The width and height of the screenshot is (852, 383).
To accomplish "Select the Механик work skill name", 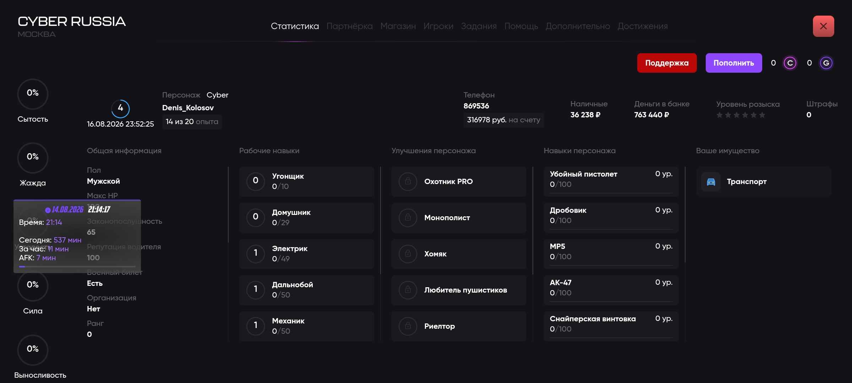I will tap(288, 321).
